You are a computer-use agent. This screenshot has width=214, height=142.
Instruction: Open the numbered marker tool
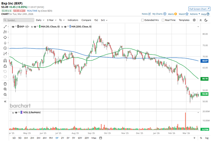(5, 48)
